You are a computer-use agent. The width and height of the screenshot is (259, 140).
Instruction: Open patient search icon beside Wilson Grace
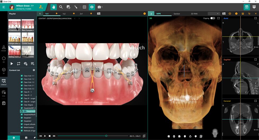[41, 7]
